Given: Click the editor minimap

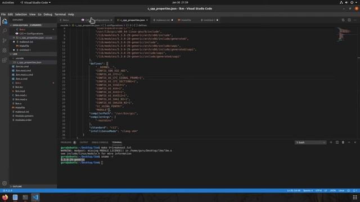Looking at the screenshot, I should tap(344, 34).
